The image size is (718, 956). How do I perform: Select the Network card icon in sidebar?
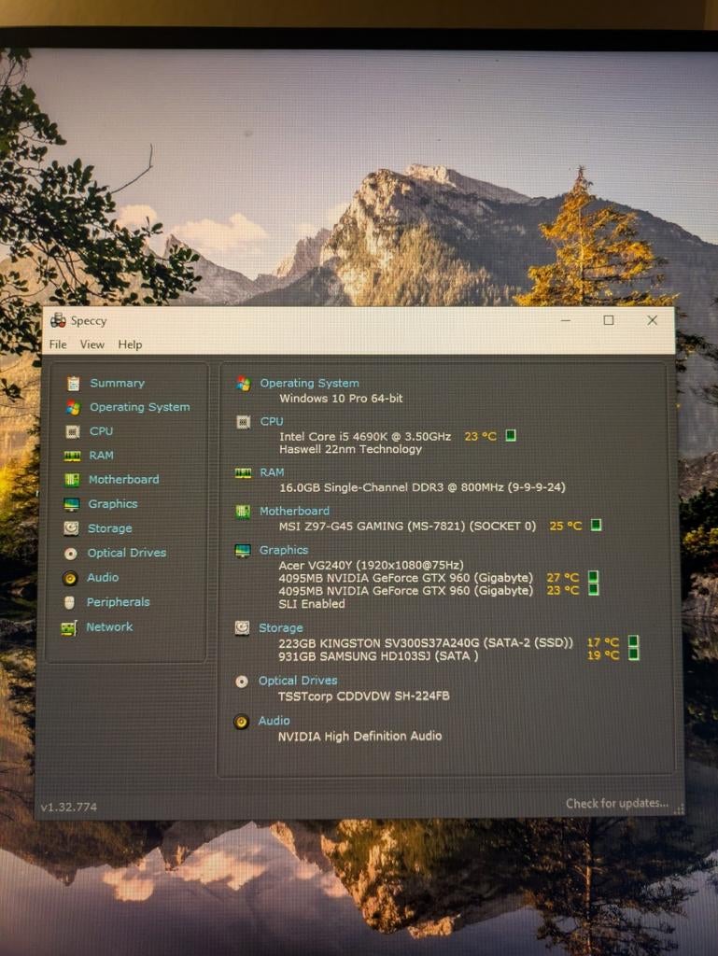tap(69, 627)
